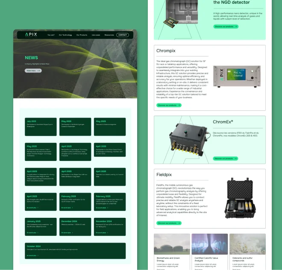282x270 pixels.
Task: Click 'Discover our products' under NGD detector
Action: click(x=226, y=27)
